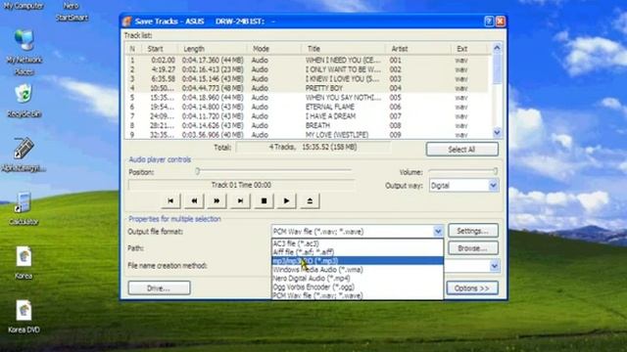Click the Drive... button
Screen dimensions: 627x352
pyautogui.click(x=159, y=287)
